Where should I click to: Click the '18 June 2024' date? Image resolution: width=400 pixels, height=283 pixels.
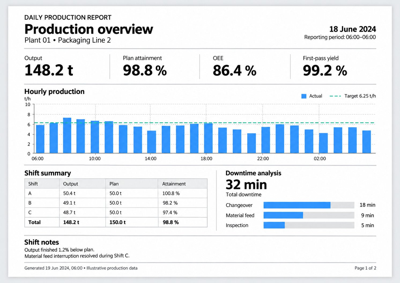353,29
